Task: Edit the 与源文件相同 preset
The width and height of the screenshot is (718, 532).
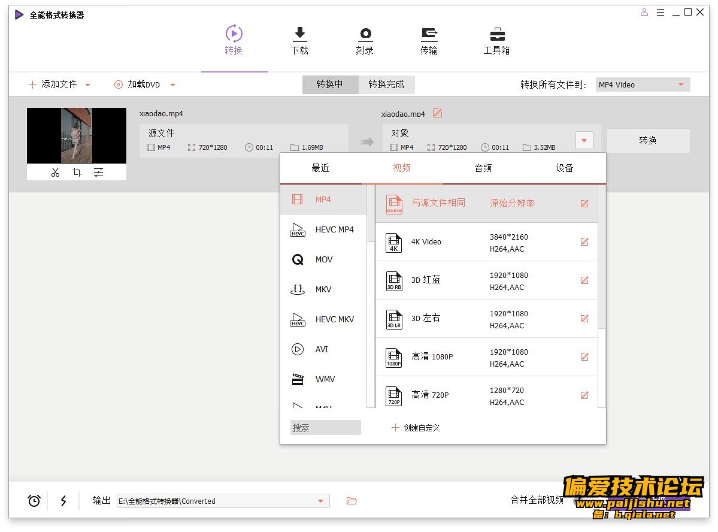Action: pos(584,204)
